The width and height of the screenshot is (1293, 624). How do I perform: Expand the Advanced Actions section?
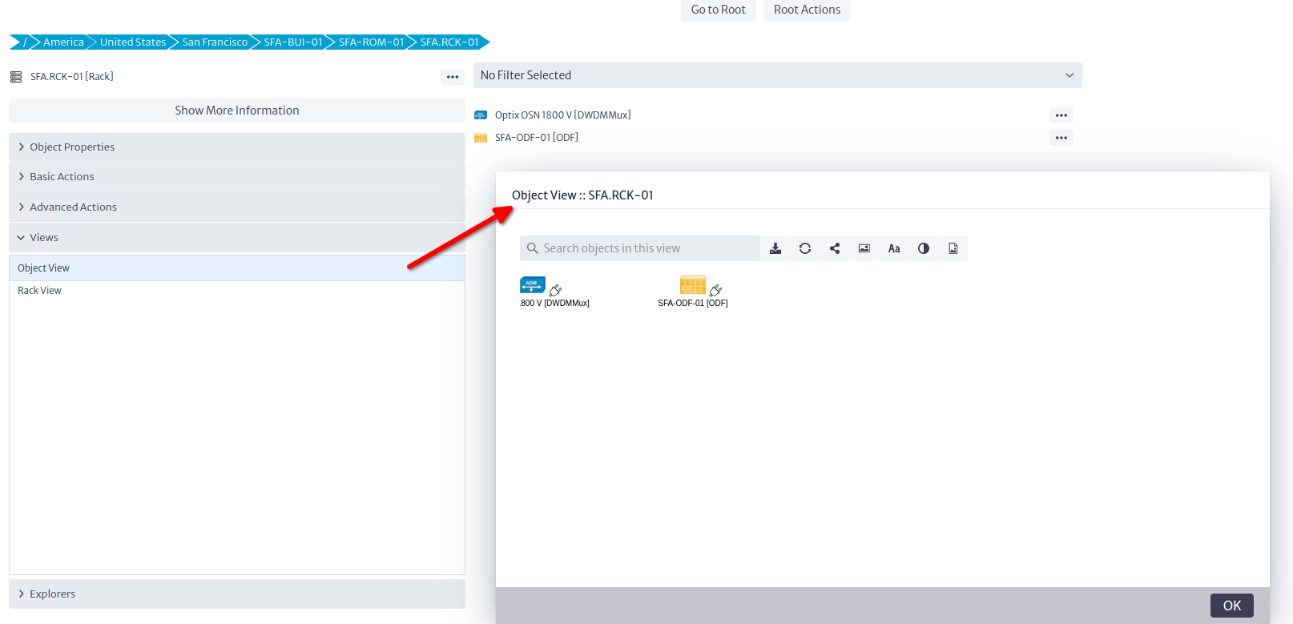[x=73, y=207]
